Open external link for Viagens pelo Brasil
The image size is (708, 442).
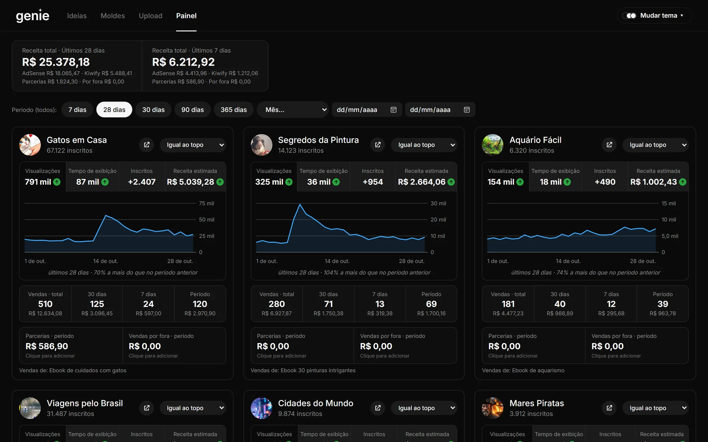click(147, 408)
